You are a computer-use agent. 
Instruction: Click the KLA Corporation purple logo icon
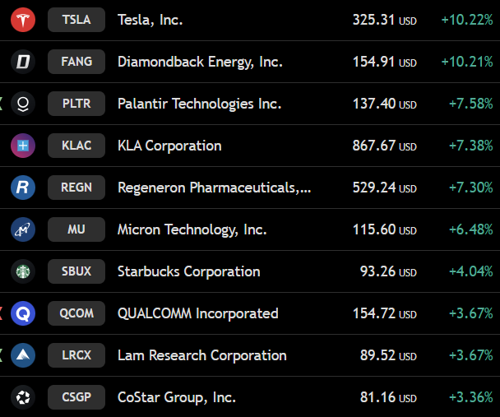point(23,146)
